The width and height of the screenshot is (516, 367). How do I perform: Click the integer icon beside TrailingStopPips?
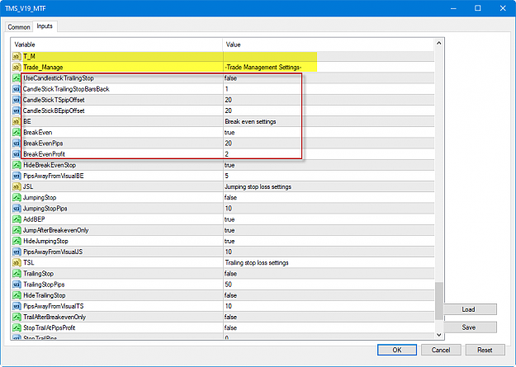coord(17,285)
